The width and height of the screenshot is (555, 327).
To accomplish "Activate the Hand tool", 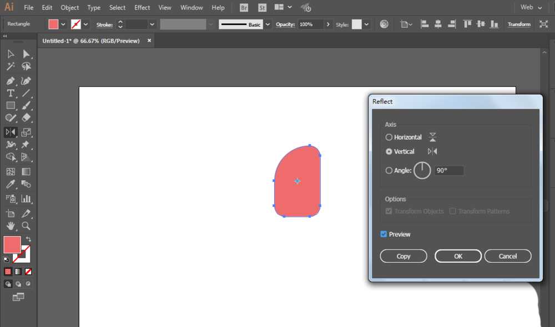I will click(x=11, y=226).
